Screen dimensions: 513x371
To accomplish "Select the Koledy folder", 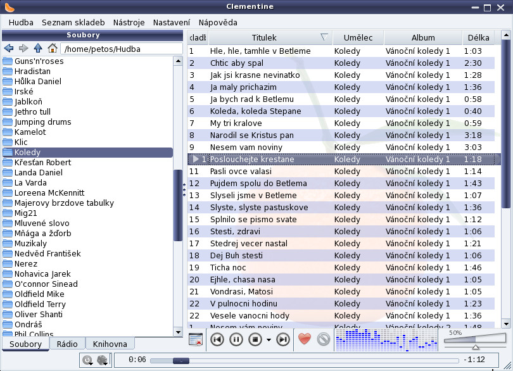I will point(87,152).
